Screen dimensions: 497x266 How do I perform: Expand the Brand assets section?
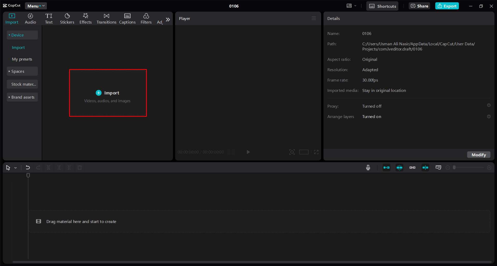coord(22,97)
